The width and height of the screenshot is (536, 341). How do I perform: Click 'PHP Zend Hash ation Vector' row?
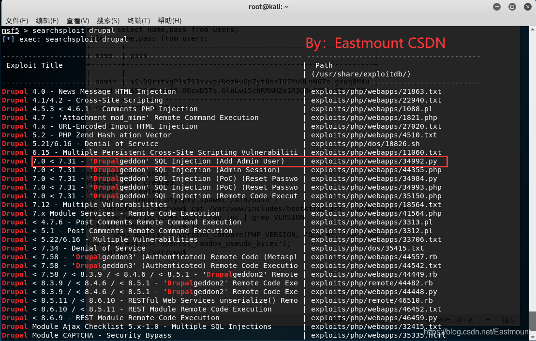point(87,135)
